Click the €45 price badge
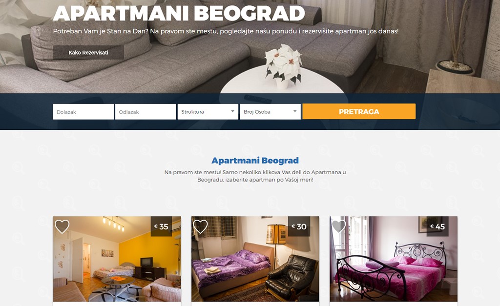This screenshot has width=500, height=306. [x=437, y=226]
